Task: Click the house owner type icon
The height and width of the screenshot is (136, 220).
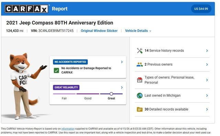Action: pos(140,80)
